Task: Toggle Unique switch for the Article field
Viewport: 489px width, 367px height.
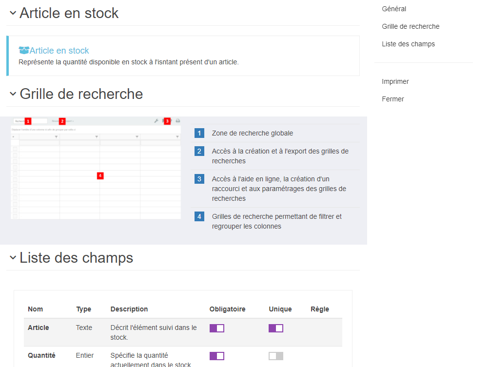Action: coord(275,328)
